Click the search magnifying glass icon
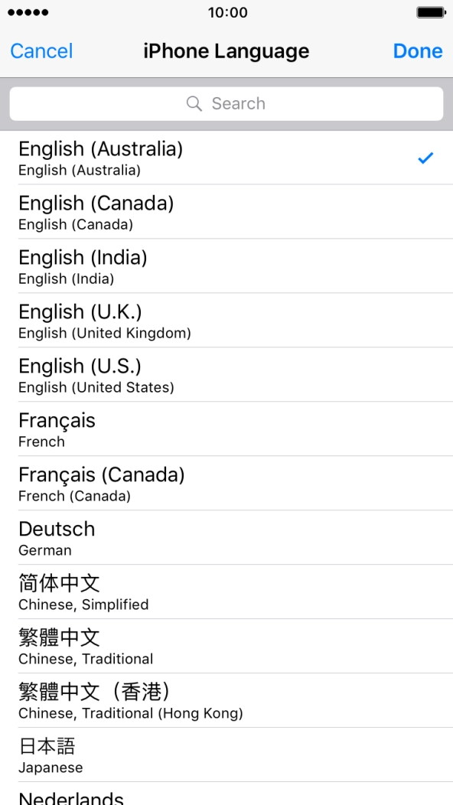 coord(194,103)
